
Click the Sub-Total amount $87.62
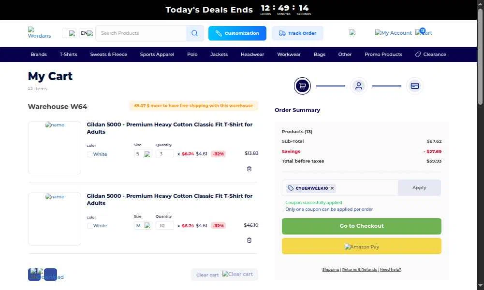434,141
